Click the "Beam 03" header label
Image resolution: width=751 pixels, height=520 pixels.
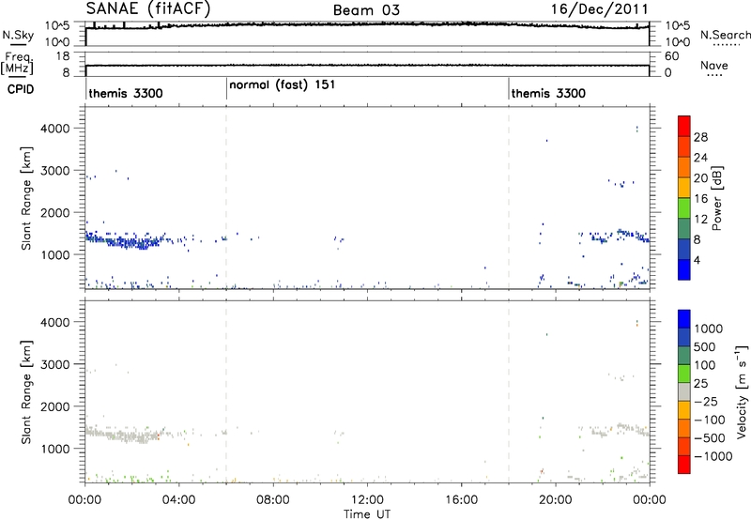point(366,10)
